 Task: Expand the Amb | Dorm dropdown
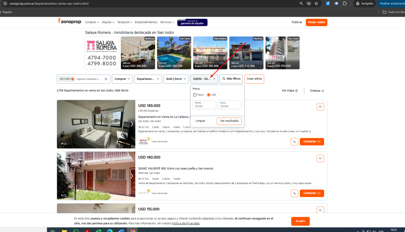(176, 79)
